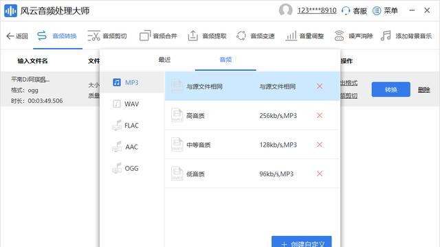This screenshot has width=440, height=247.
Task: Click the 操作 column header
Action: pyautogui.click(x=346, y=61)
